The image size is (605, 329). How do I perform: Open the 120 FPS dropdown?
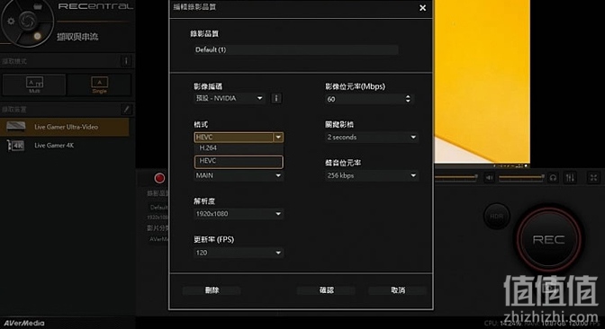[x=239, y=253]
